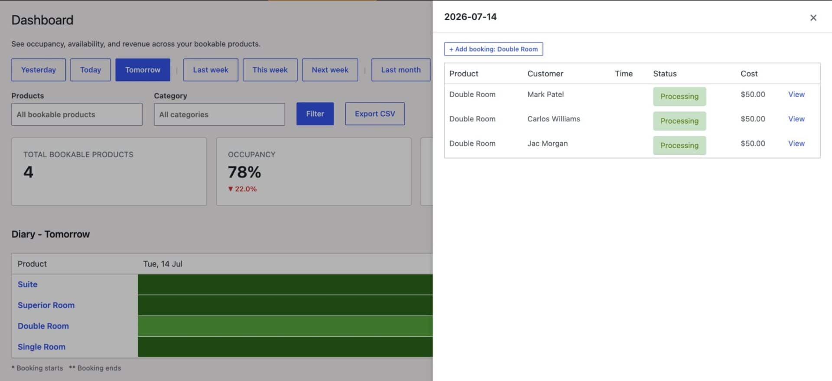
Task: Open the Single Room product link
Action: pos(41,347)
